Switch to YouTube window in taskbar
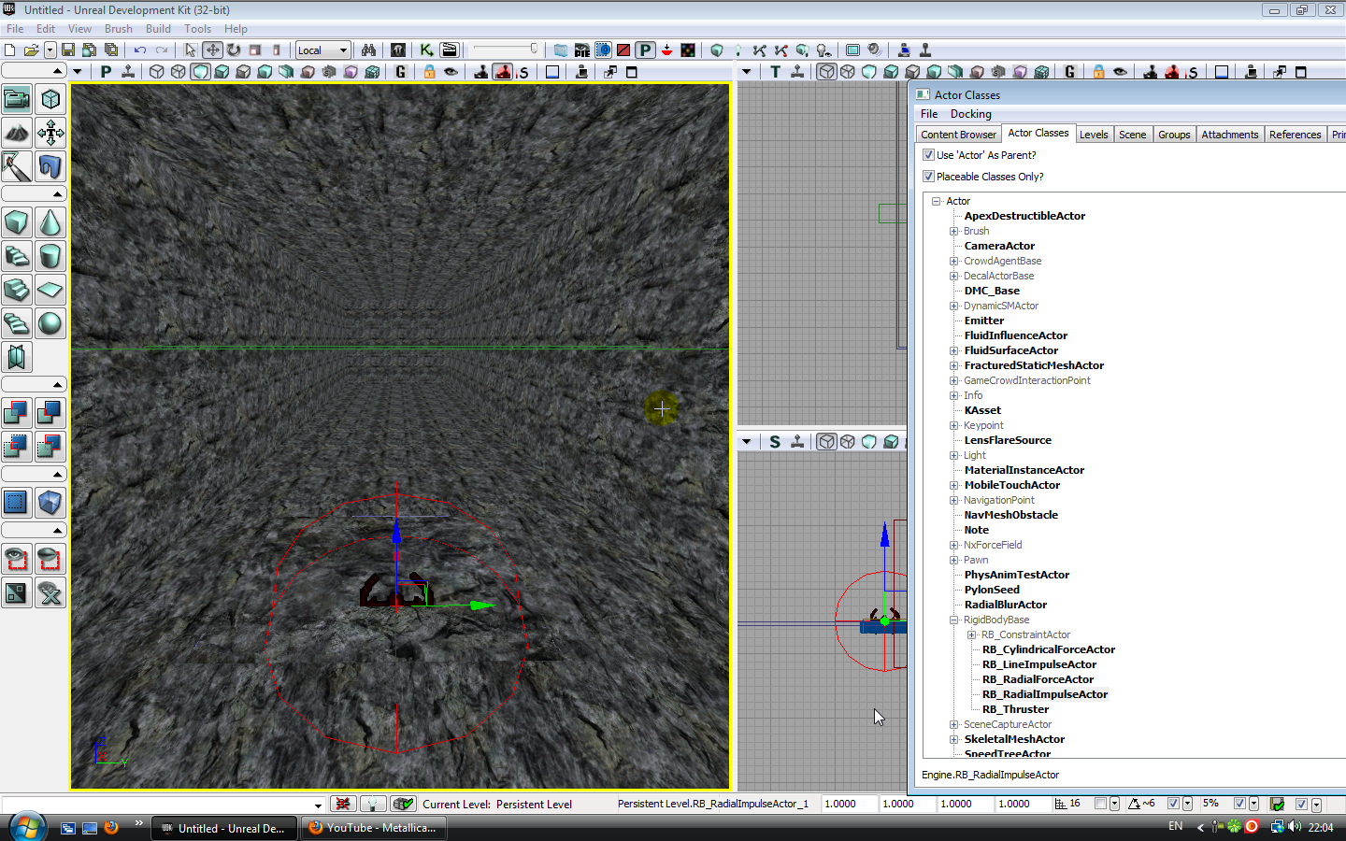 click(373, 828)
